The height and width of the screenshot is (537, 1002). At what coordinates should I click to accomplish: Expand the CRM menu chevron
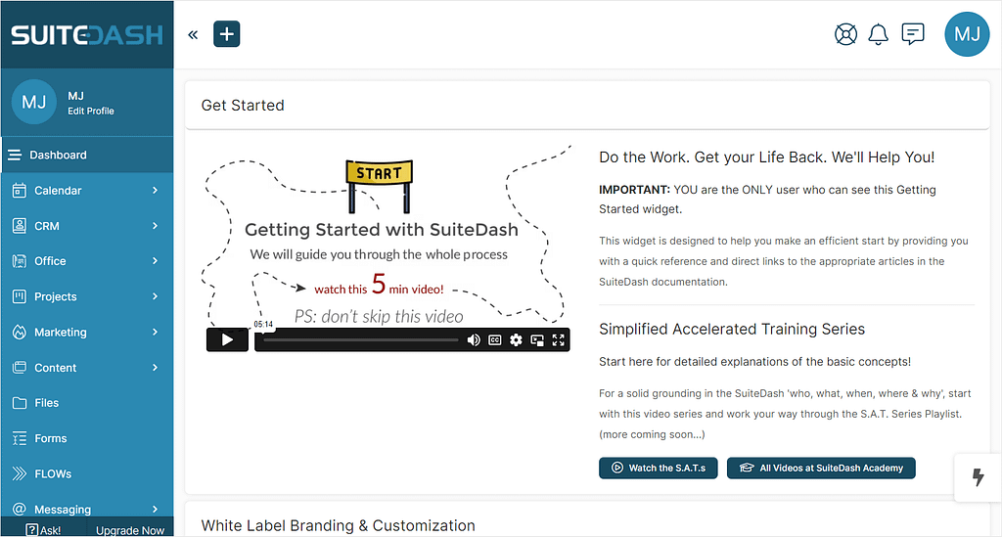155,225
